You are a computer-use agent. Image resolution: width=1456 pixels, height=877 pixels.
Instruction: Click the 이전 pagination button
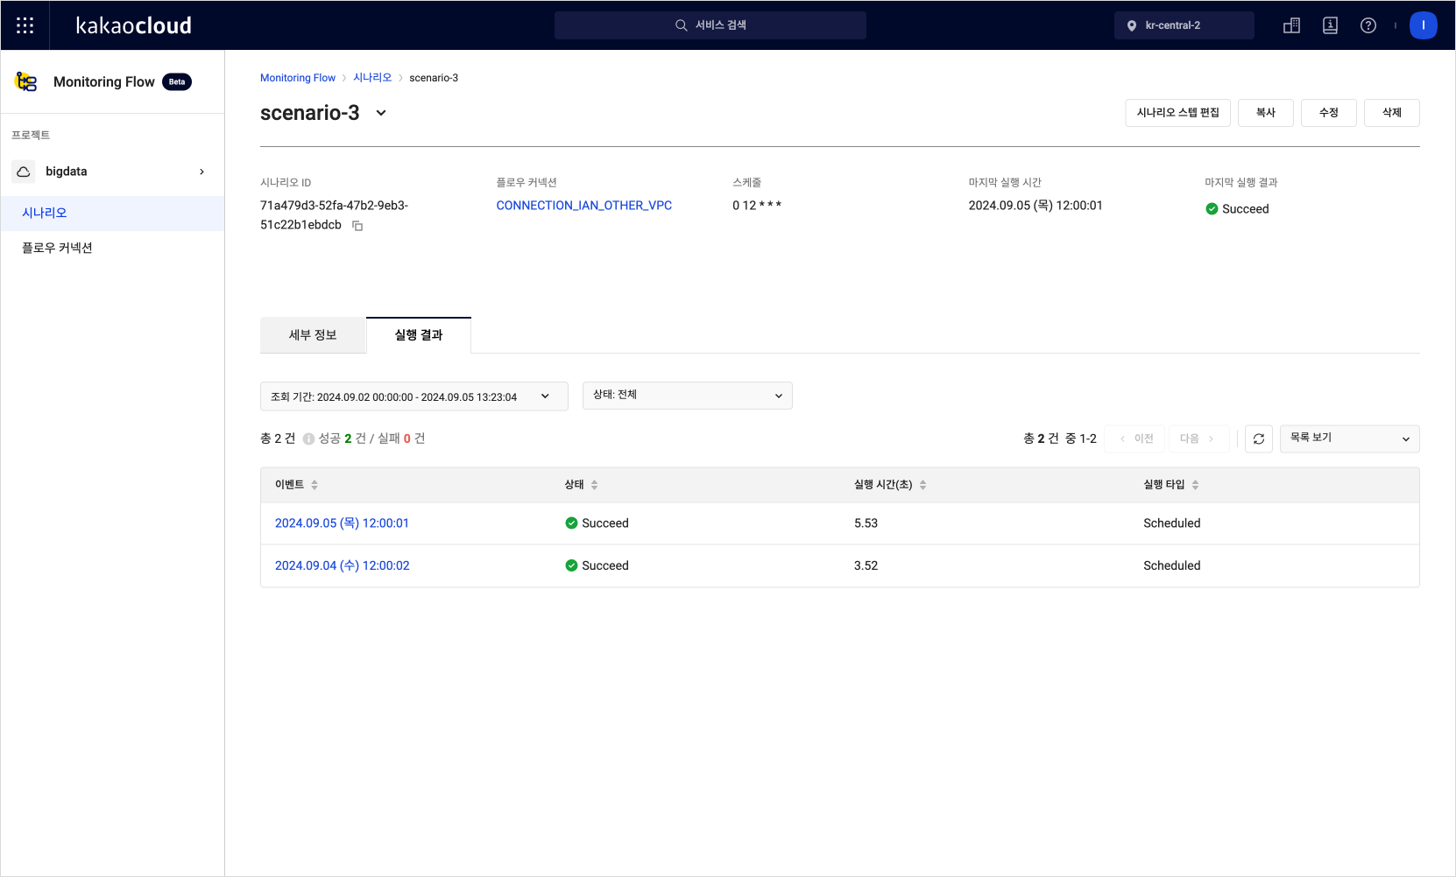(x=1135, y=438)
